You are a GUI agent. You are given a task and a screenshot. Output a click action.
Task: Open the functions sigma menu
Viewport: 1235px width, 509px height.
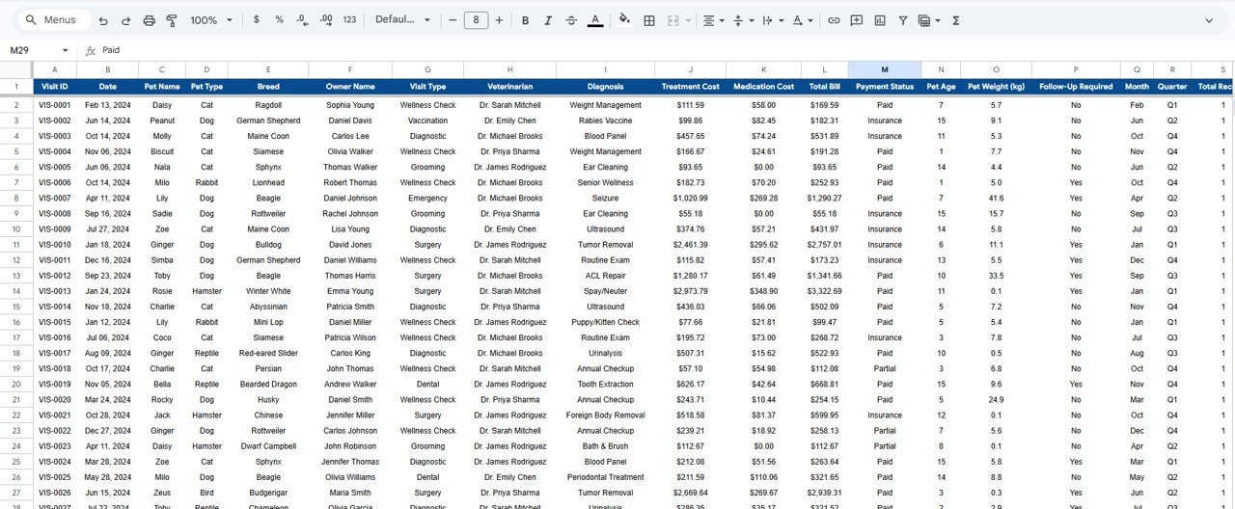pyautogui.click(x=956, y=20)
